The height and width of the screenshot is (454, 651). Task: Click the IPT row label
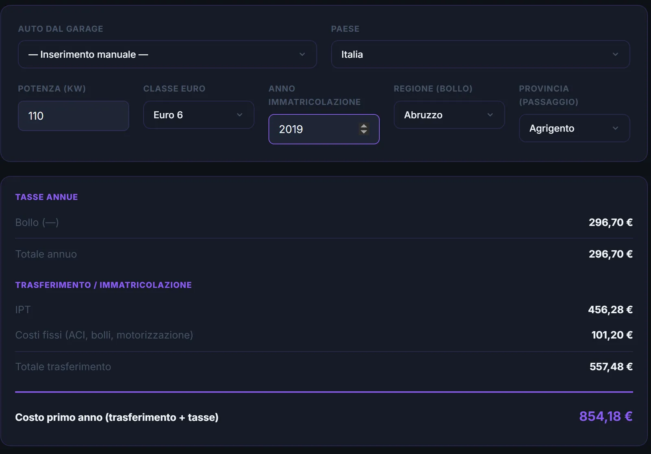[23, 310]
